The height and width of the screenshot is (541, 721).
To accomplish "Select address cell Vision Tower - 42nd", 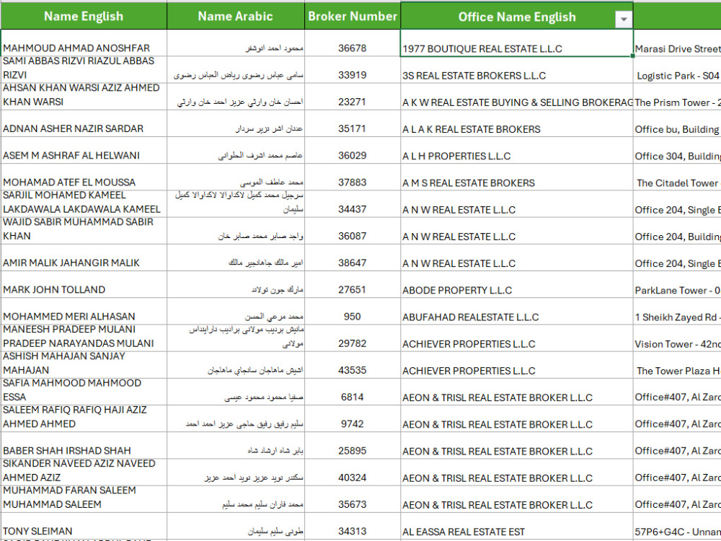I will 677,338.
